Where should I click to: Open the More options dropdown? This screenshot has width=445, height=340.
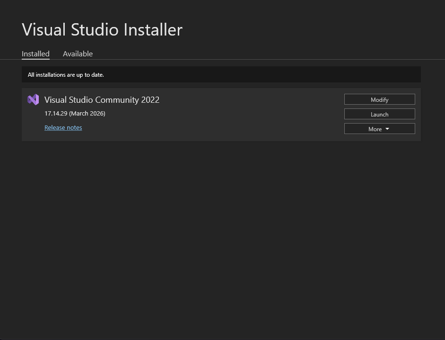379,129
